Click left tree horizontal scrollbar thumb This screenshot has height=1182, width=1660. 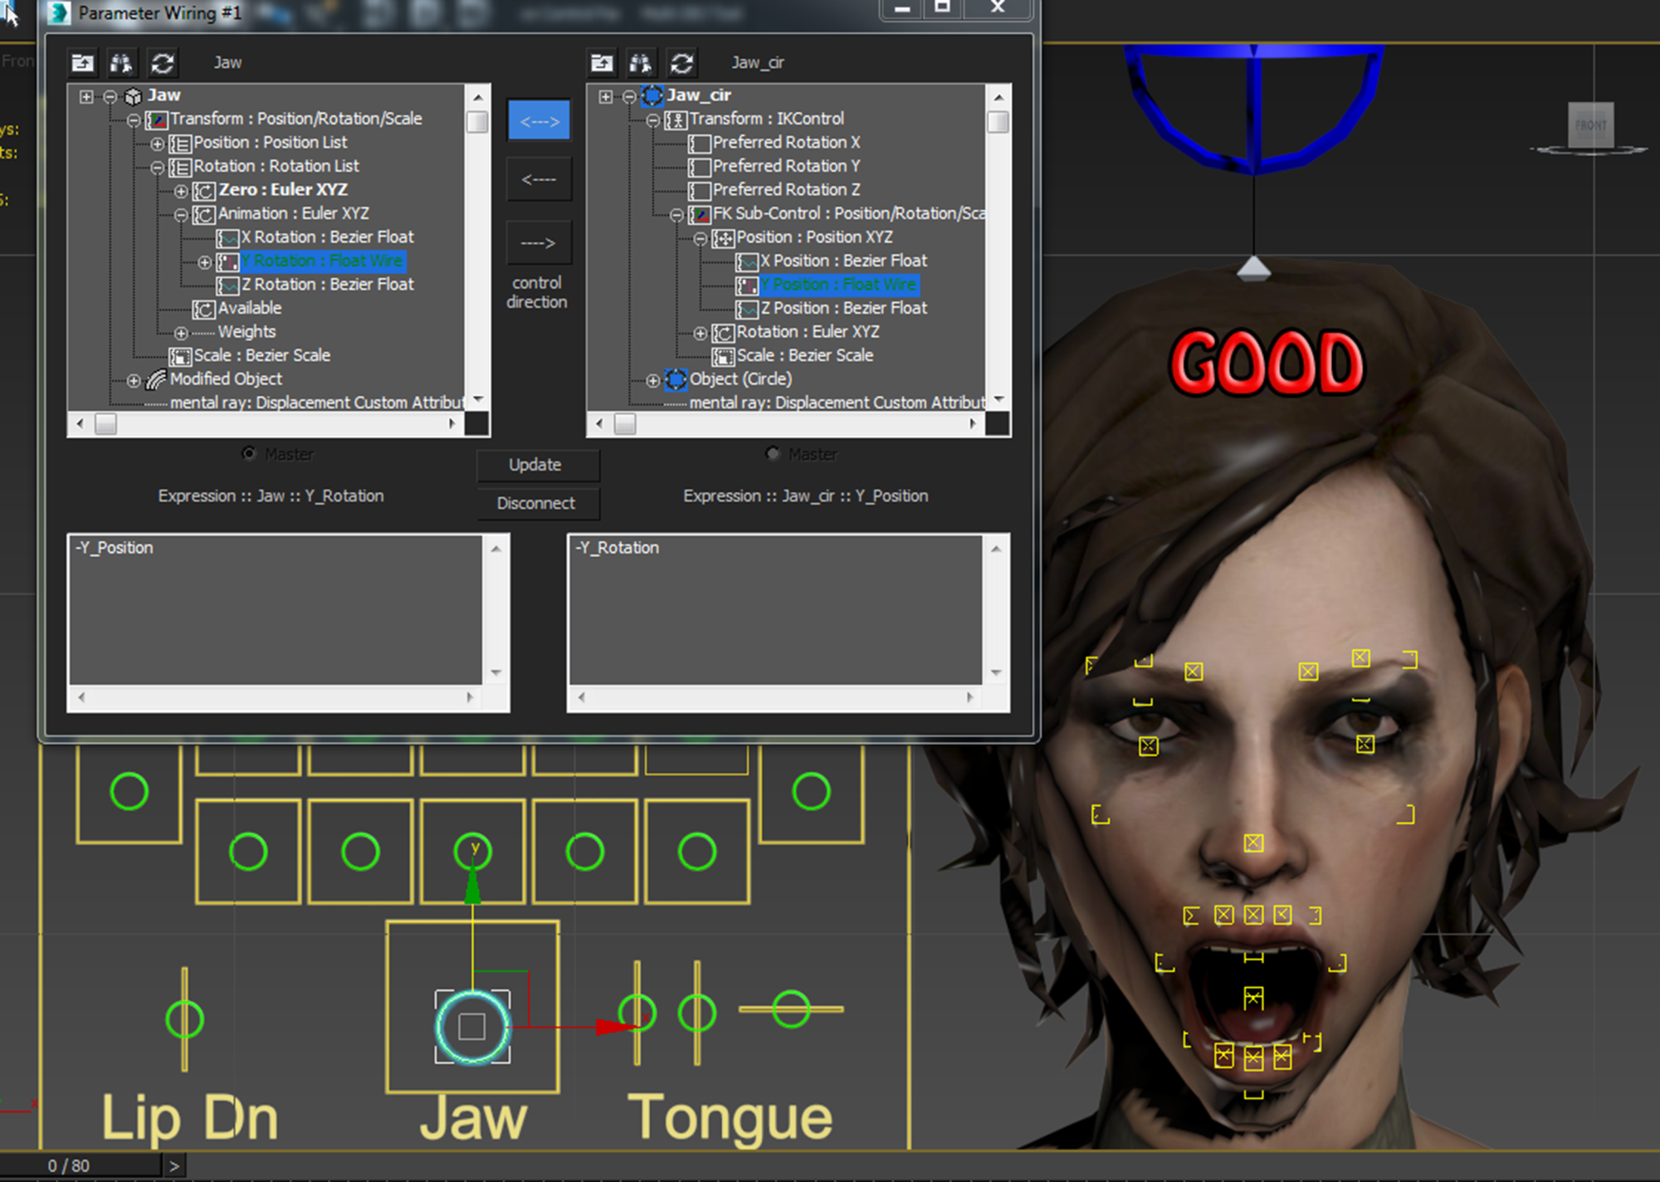tap(105, 424)
